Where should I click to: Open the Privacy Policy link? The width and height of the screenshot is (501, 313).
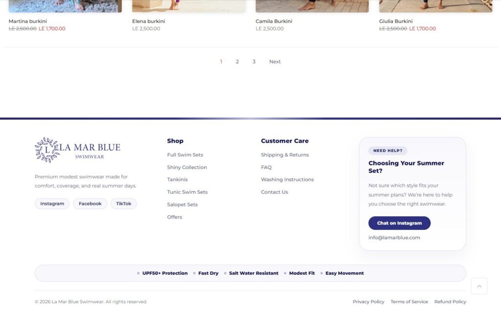(368, 302)
